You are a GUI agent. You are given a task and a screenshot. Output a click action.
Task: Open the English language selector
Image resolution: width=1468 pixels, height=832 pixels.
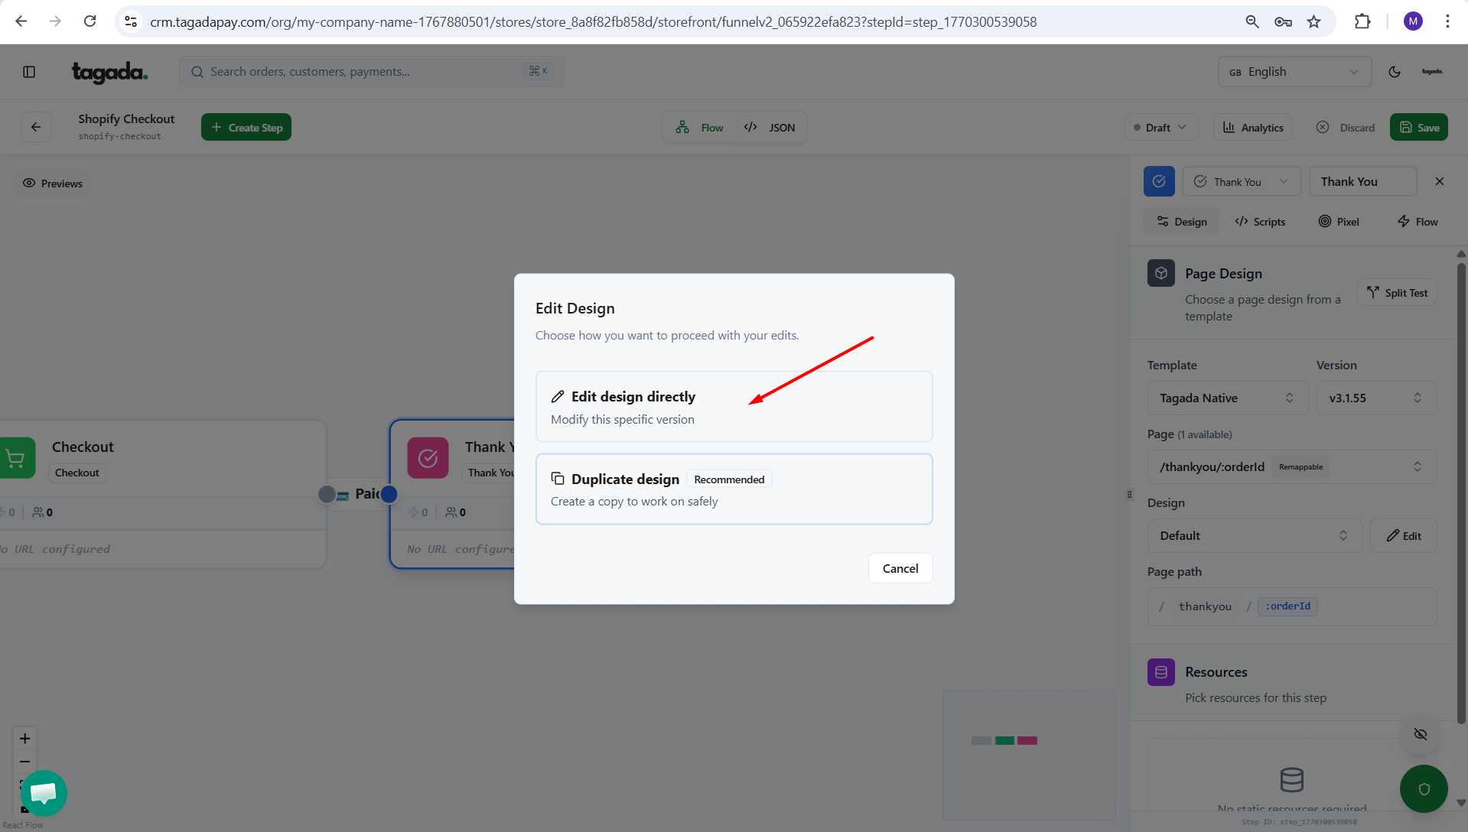(1294, 72)
